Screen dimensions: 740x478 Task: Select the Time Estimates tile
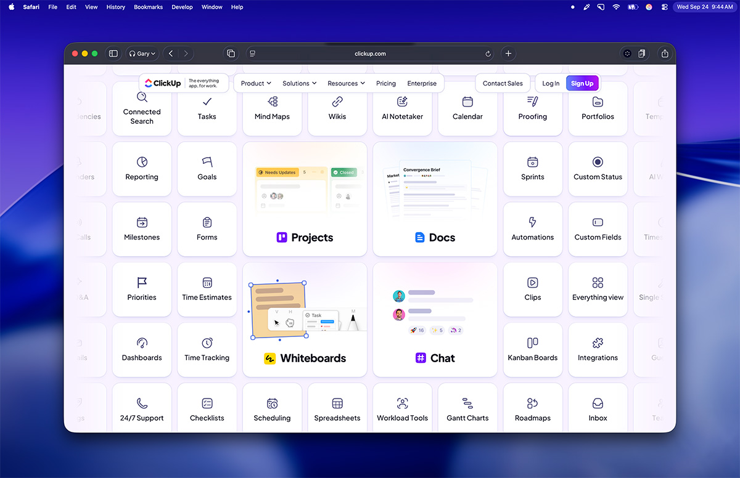tap(207, 290)
